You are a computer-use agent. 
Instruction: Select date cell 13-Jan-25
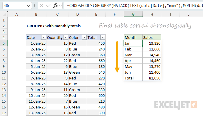coord(36,113)
